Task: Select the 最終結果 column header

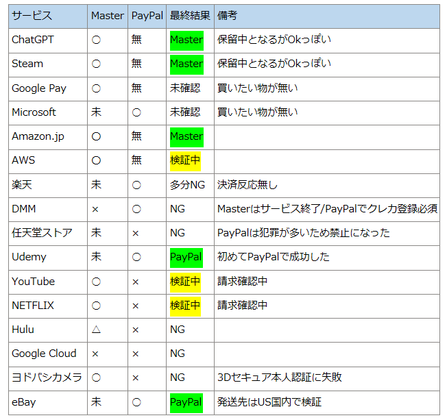Action: click(190, 16)
